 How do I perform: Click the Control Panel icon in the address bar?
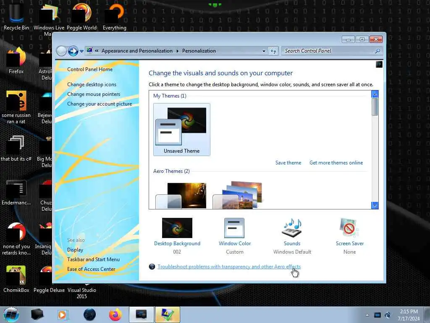point(89,50)
